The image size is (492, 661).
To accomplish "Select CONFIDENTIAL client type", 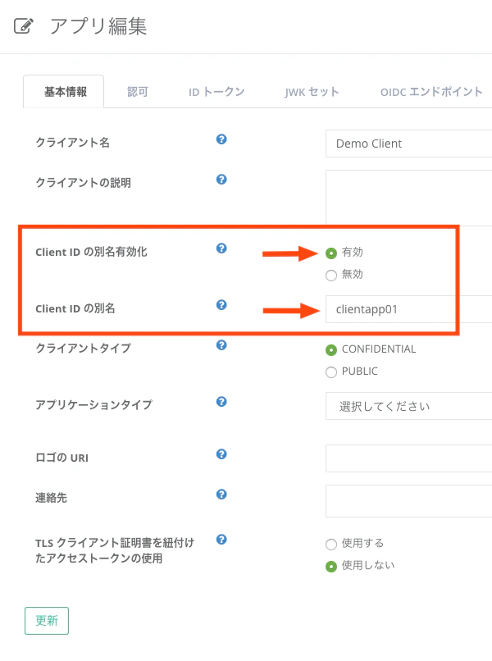I will 331,349.
